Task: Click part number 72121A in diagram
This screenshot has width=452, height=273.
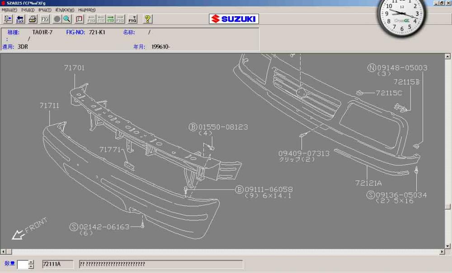Action: (x=368, y=183)
